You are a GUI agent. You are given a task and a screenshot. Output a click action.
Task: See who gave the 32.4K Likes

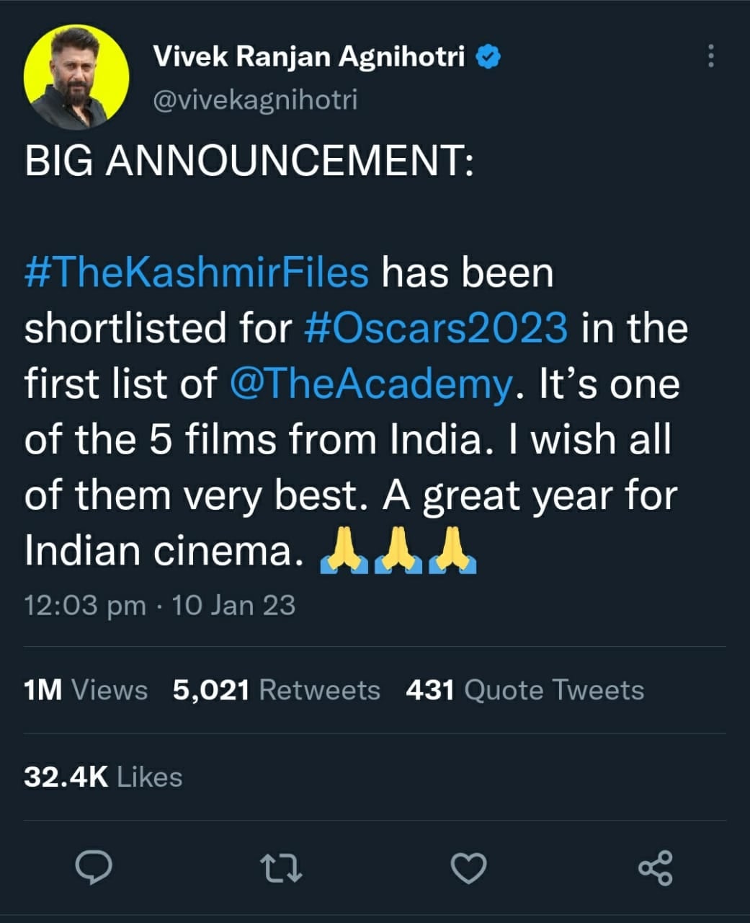[x=103, y=777]
